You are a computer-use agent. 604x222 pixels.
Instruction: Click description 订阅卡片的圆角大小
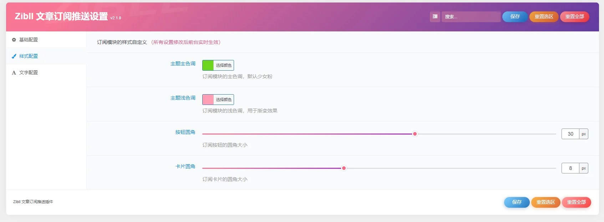point(225,179)
